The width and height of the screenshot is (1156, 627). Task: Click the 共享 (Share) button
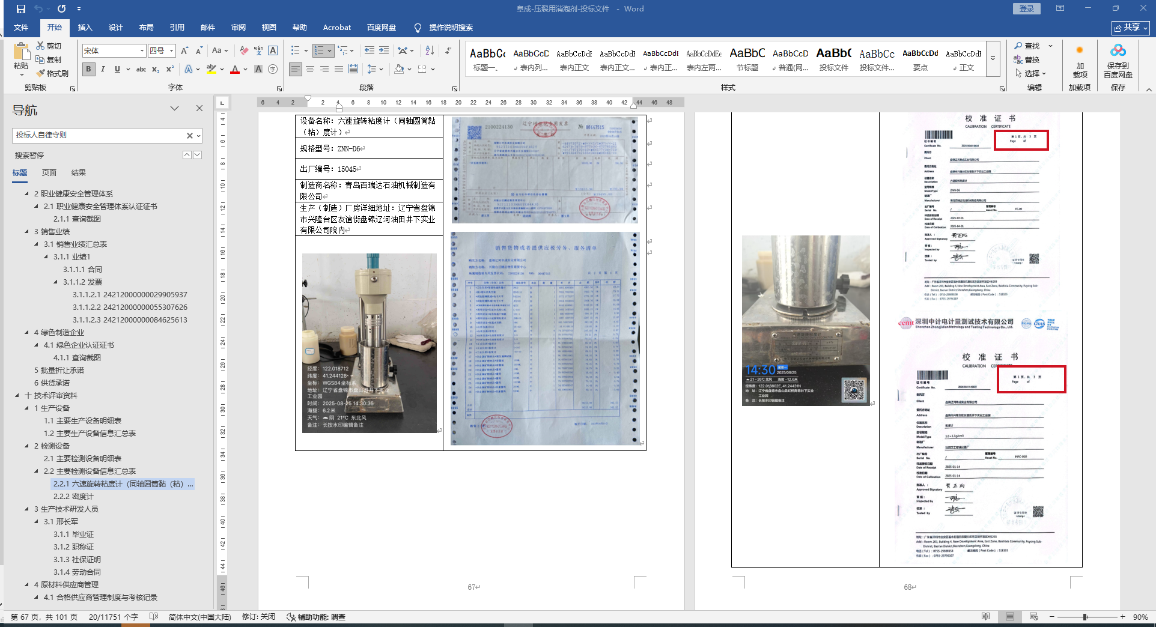click(x=1131, y=28)
